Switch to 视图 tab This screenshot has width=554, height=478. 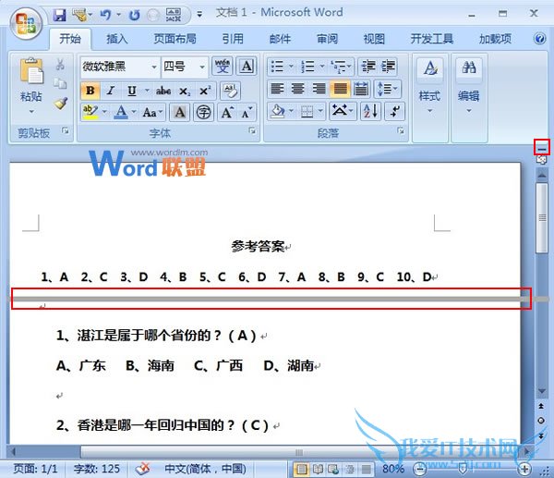point(374,39)
